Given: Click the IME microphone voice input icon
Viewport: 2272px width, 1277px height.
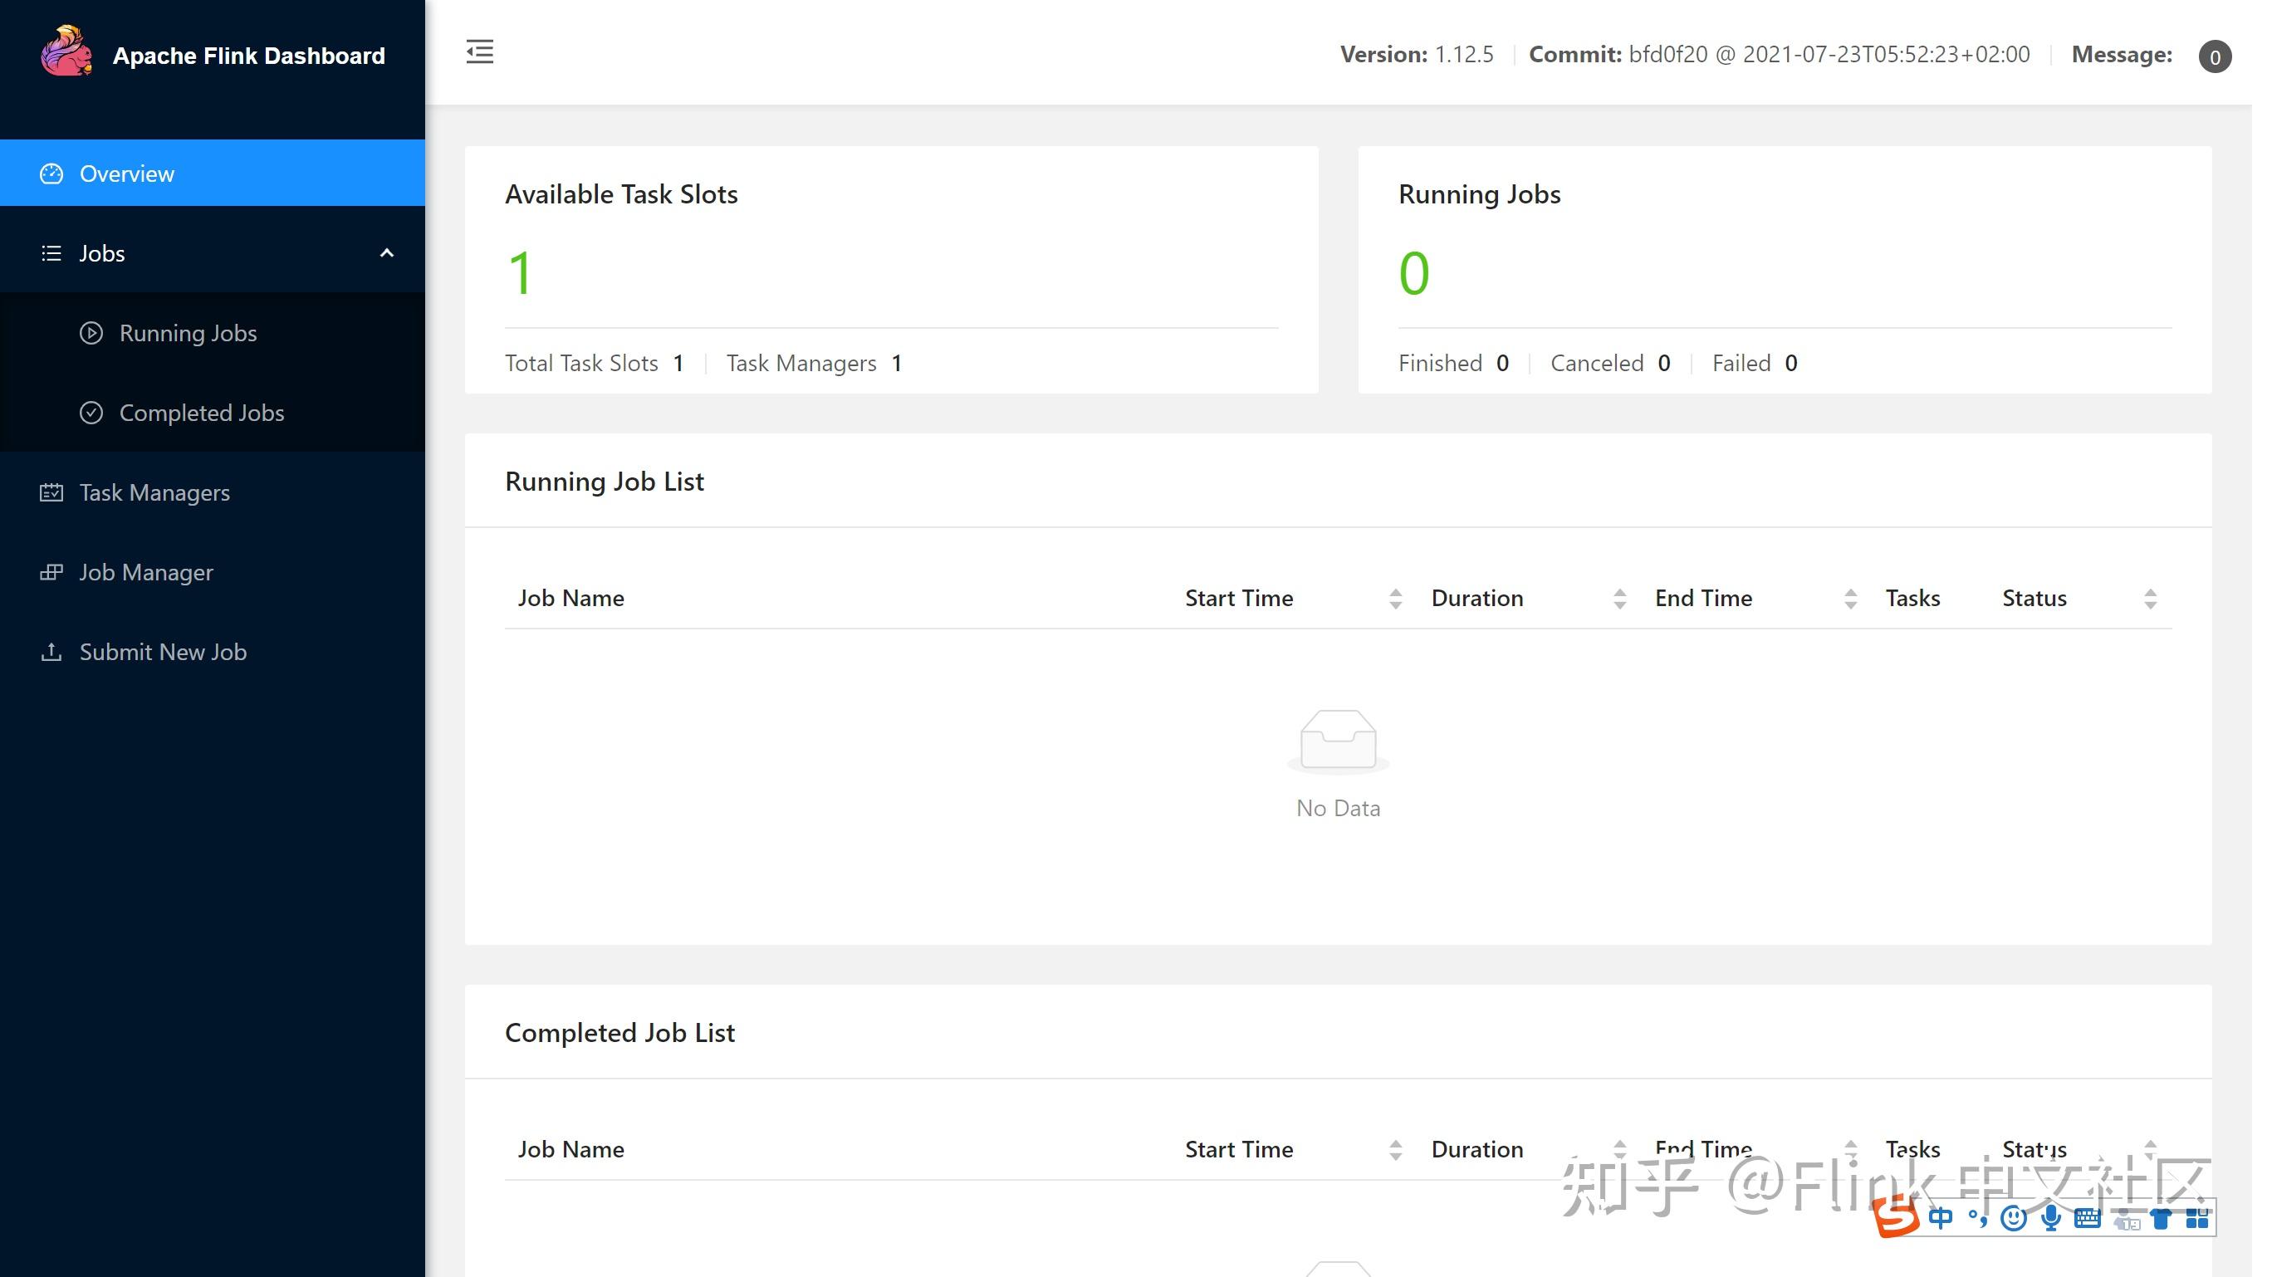Looking at the screenshot, I should [2050, 1218].
